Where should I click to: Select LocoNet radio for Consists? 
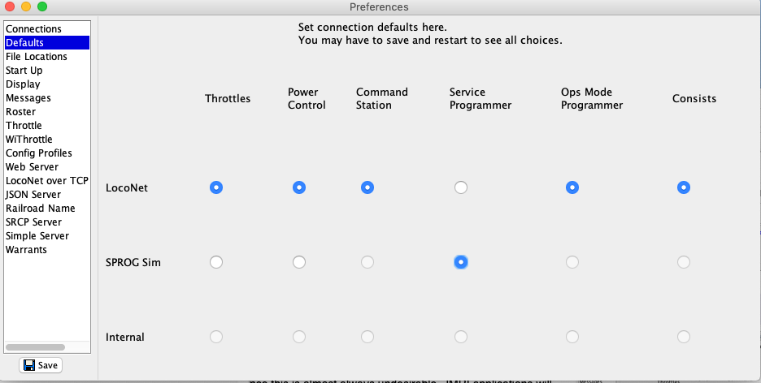(x=684, y=187)
